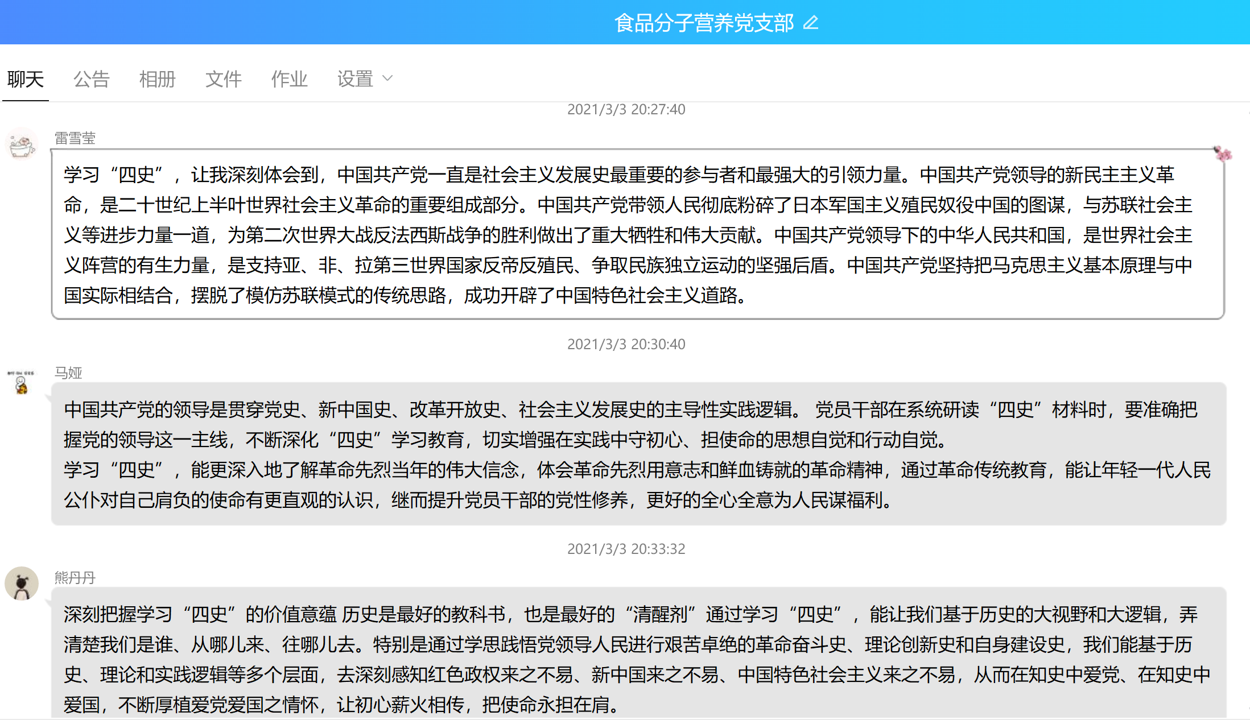Select the 作业 tab
Screen dimensions: 1250x720
[x=289, y=79]
